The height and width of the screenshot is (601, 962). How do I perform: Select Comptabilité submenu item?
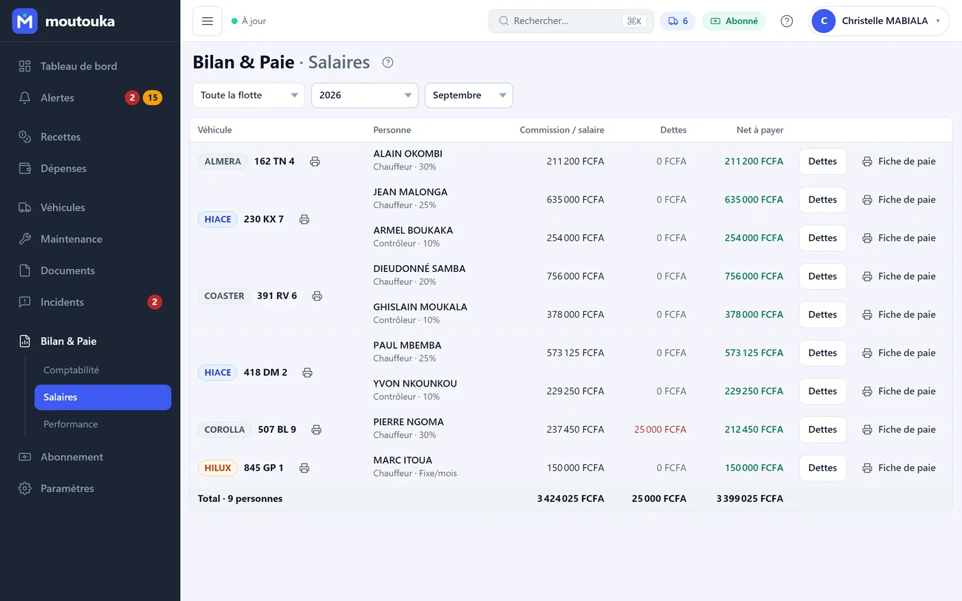tap(103, 370)
